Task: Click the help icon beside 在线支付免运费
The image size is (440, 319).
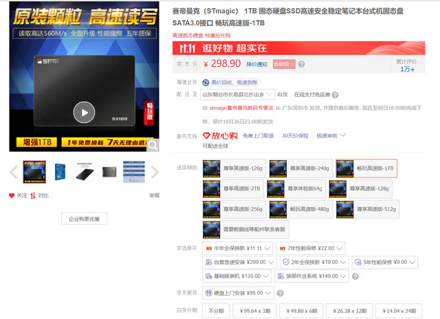Action: pyautogui.click(x=335, y=95)
